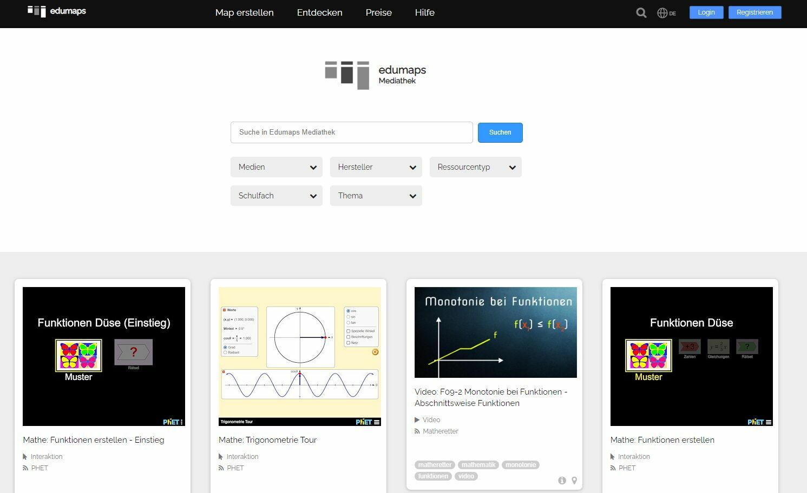Click feed icon beside Matheretter

click(x=417, y=431)
